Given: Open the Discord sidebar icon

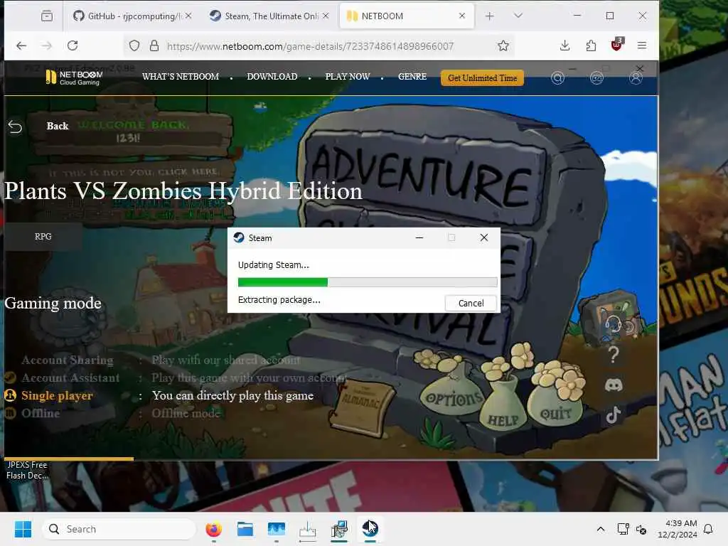Looking at the screenshot, I should pyautogui.click(x=614, y=385).
